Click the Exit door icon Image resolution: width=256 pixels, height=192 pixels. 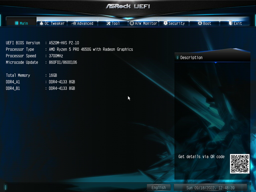tap(231, 23)
